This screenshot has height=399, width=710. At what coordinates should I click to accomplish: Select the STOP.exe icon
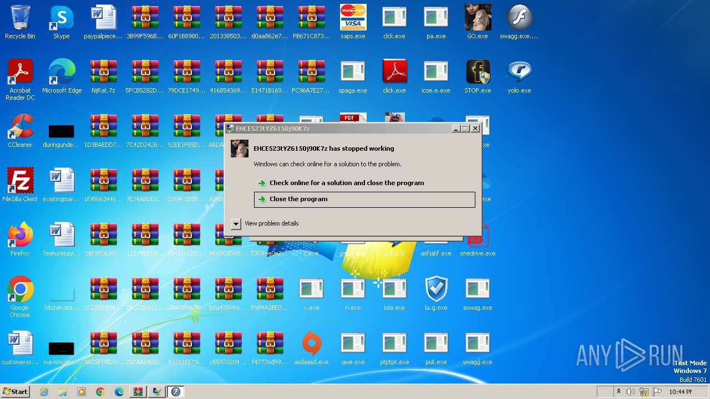point(478,76)
